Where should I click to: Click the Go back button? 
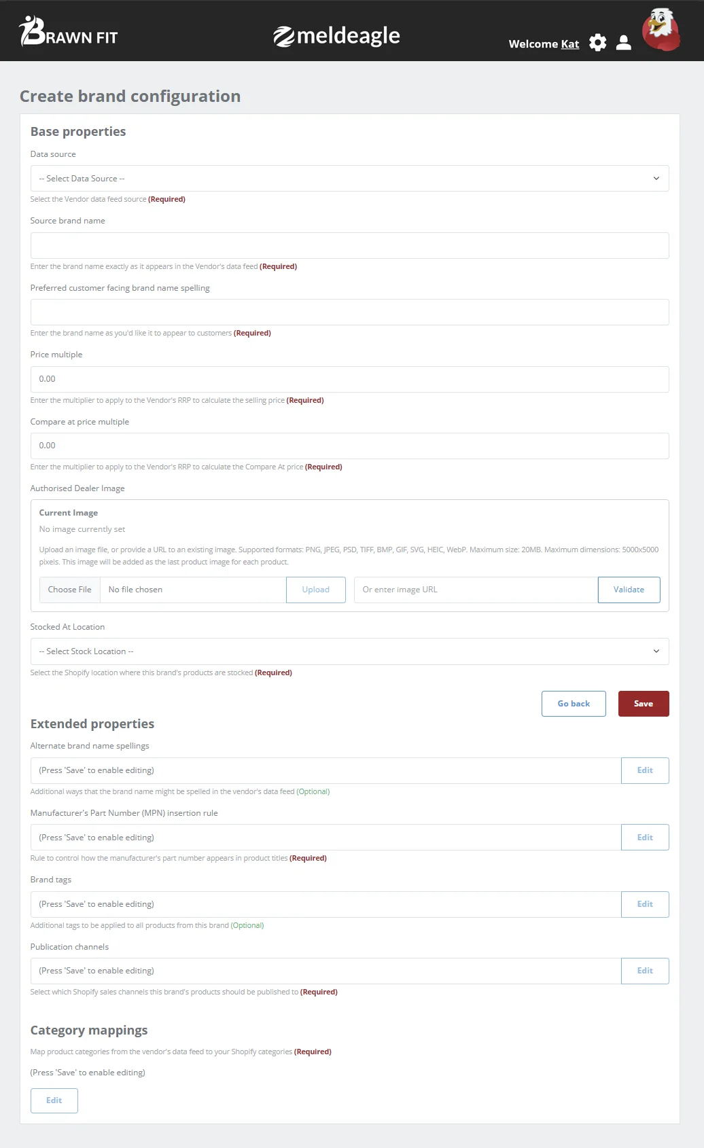pyautogui.click(x=573, y=703)
